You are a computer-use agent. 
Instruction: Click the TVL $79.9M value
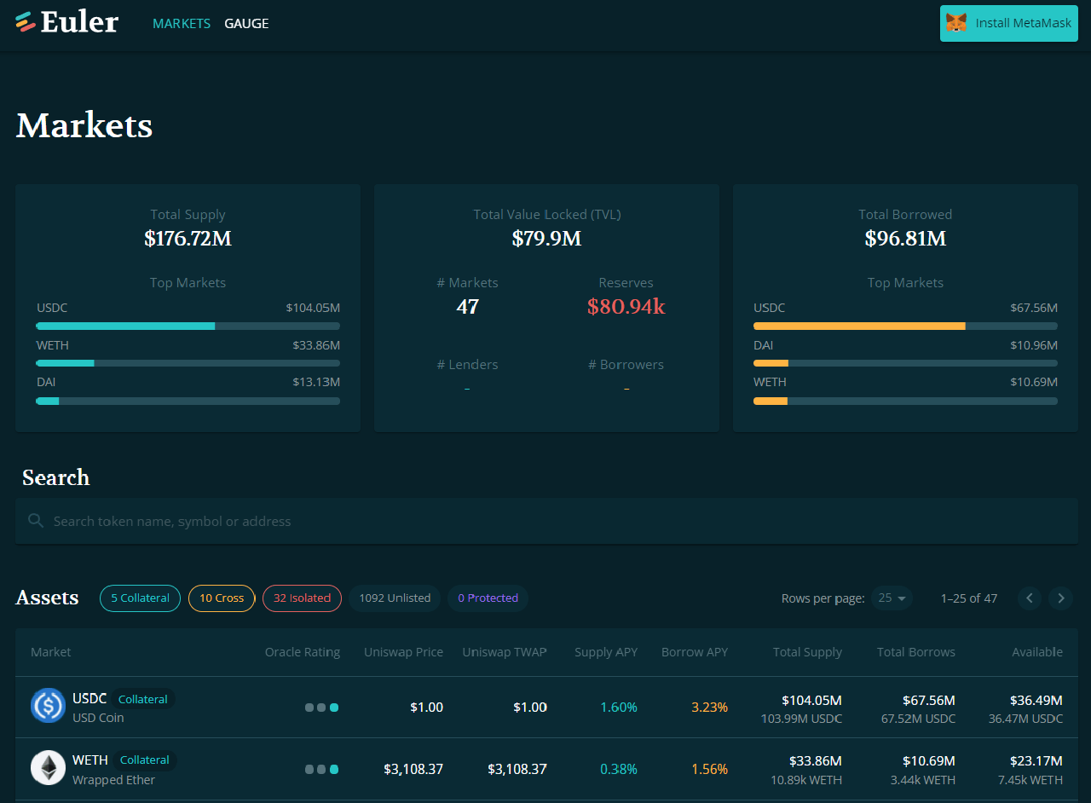pyautogui.click(x=546, y=239)
